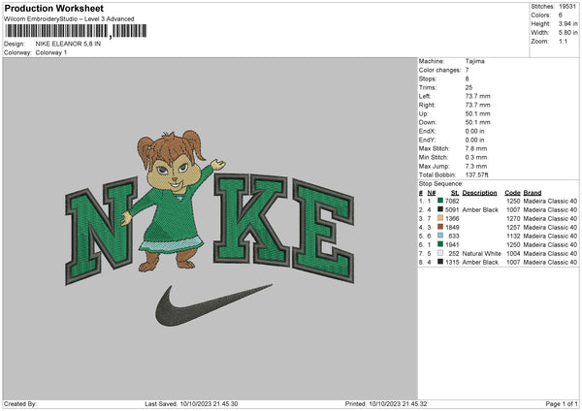Click the Up value 50.1 mm
The height and width of the screenshot is (411, 582).
point(477,113)
